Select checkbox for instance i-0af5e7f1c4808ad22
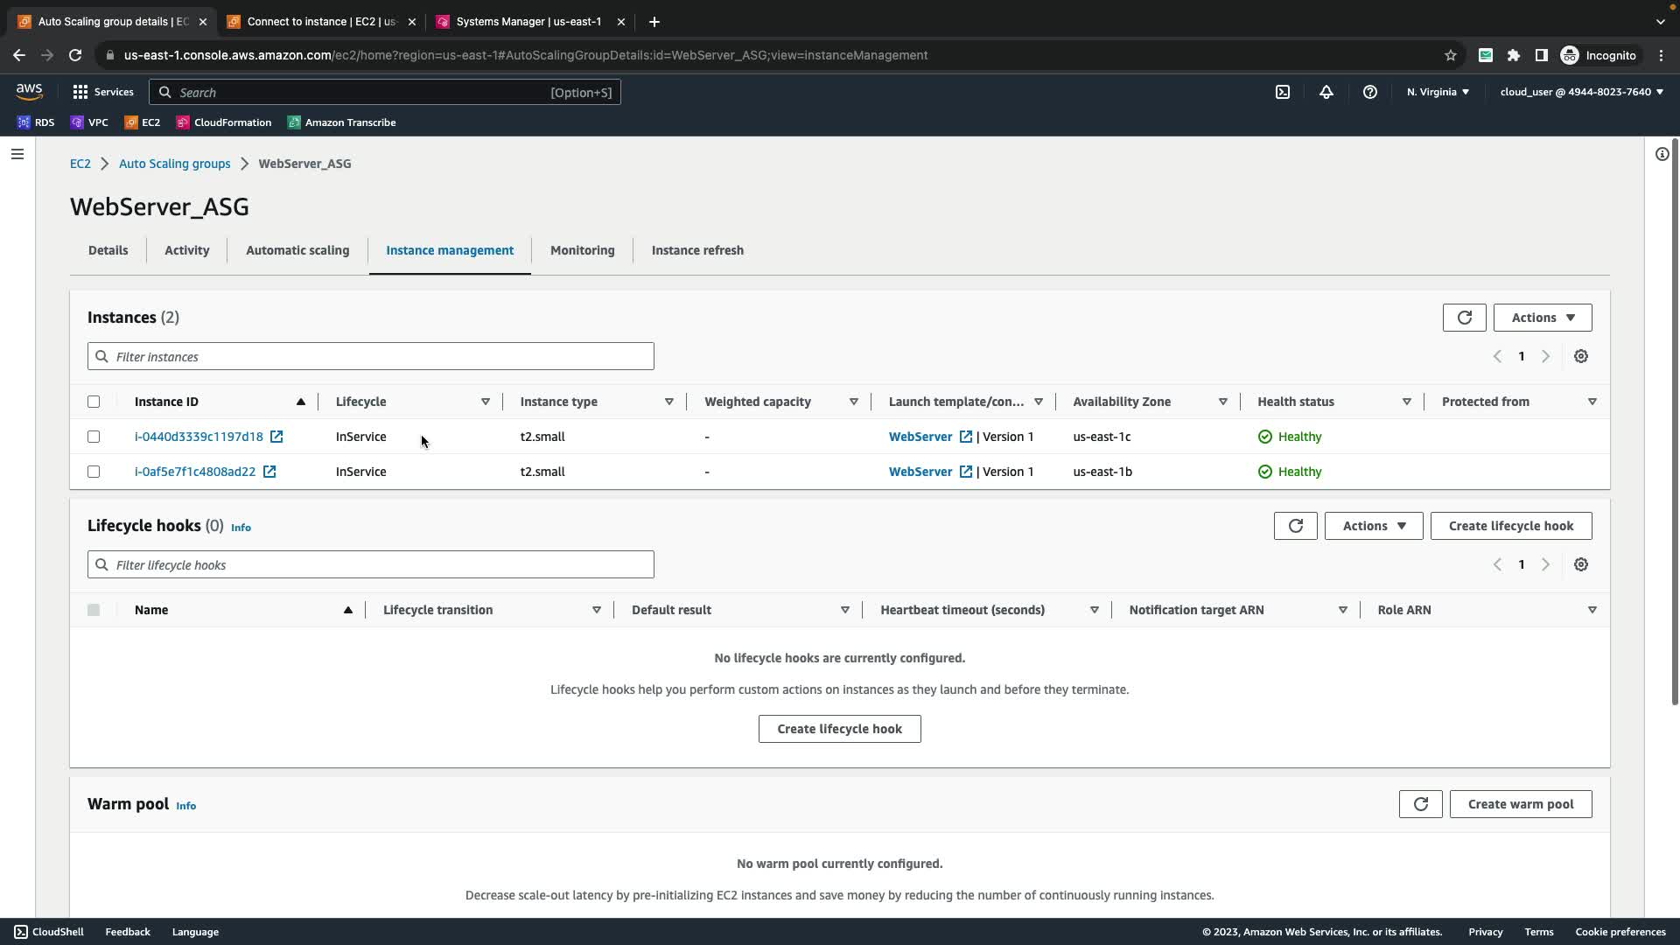 [x=94, y=472]
